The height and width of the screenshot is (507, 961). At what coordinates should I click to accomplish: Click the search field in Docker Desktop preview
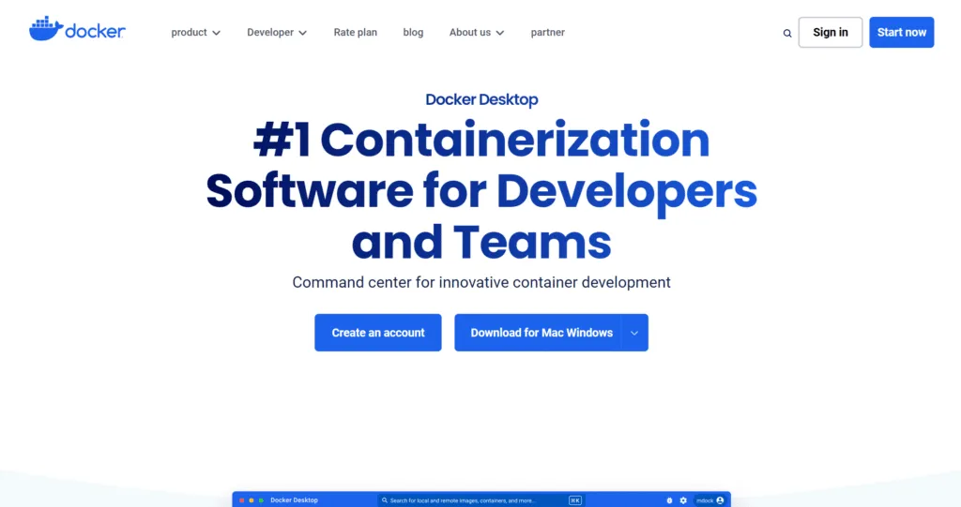(481, 500)
